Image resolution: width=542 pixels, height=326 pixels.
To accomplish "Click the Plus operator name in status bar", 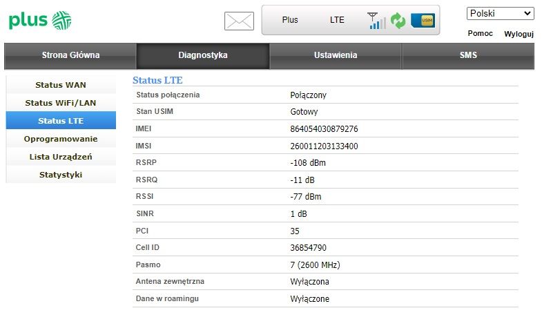I will click(290, 20).
